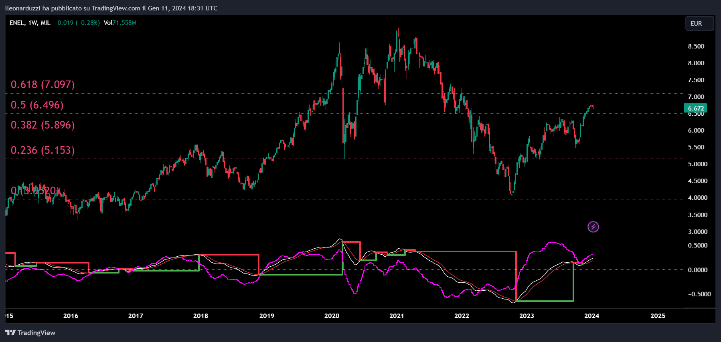The width and height of the screenshot is (721, 342).
Task: Click the 6.000 price scale label
Action: click(x=696, y=131)
